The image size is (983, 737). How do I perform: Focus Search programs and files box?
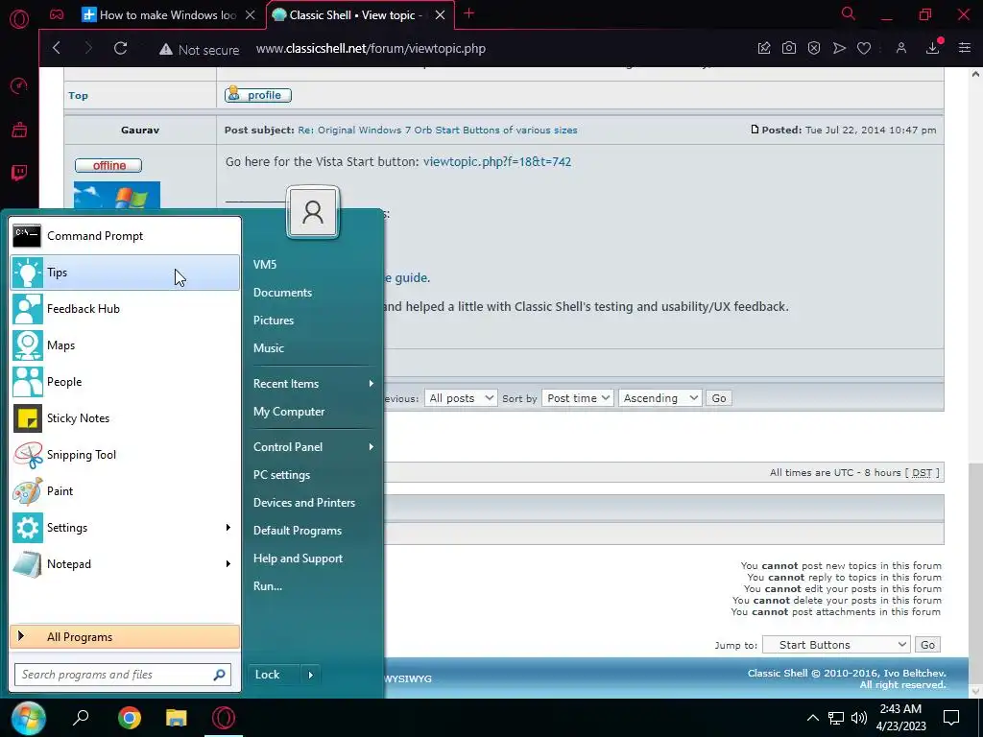click(123, 675)
